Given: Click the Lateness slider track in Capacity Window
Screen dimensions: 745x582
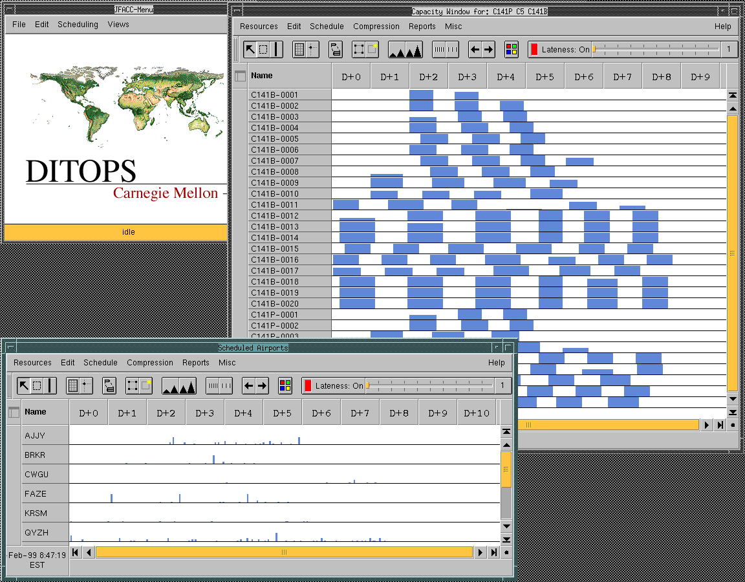Looking at the screenshot, I should [x=656, y=49].
